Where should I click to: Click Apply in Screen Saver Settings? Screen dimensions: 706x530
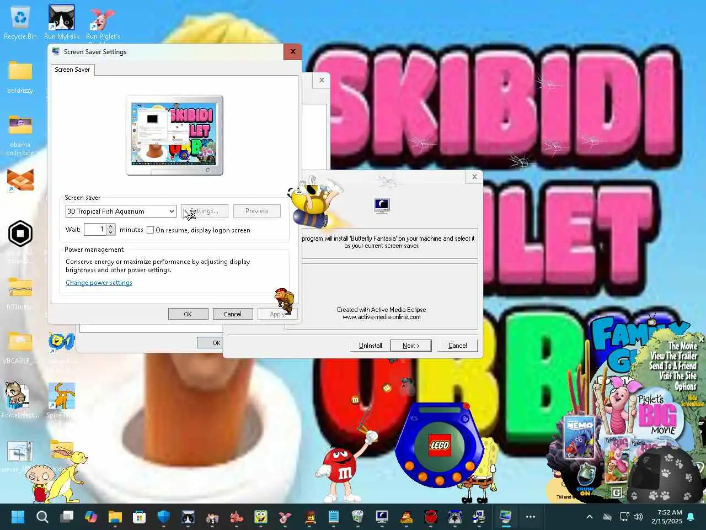pyautogui.click(x=277, y=314)
